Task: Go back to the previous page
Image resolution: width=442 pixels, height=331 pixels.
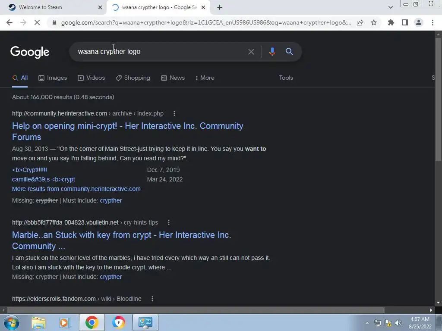Action: (x=9, y=22)
